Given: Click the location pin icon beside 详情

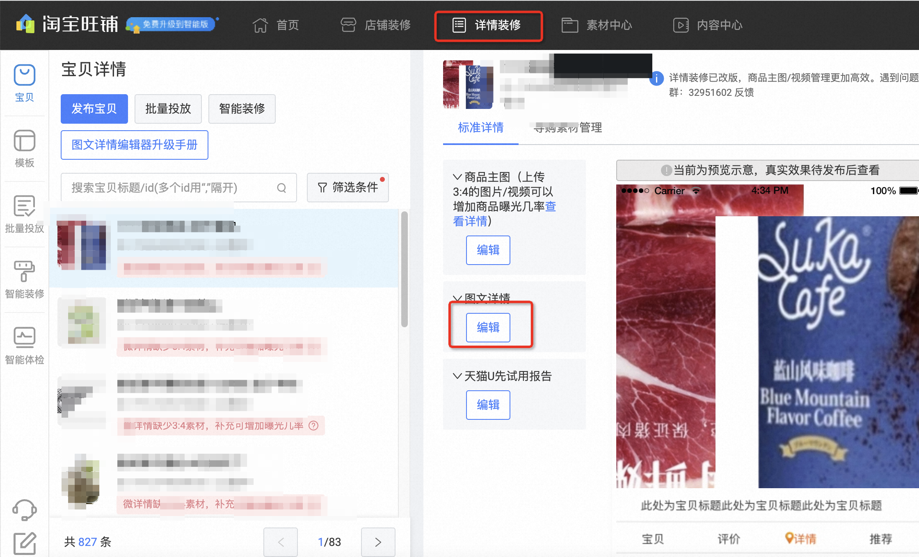Looking at the screenshot, I should point(789,538).
